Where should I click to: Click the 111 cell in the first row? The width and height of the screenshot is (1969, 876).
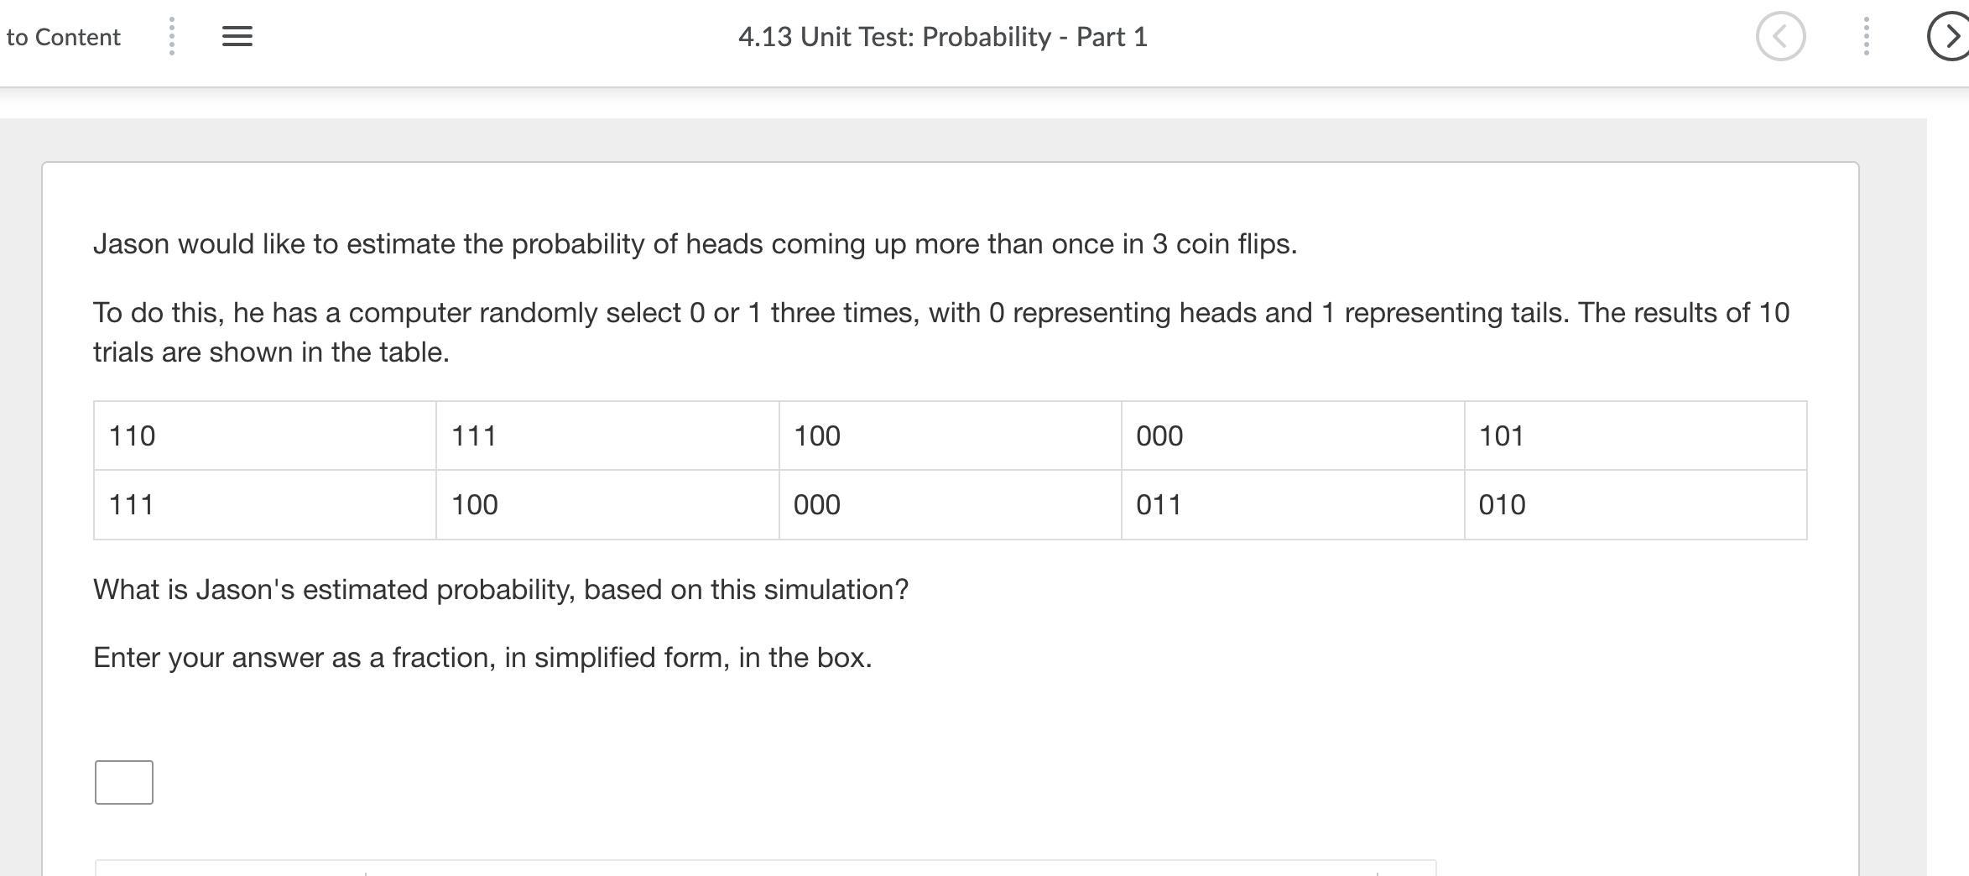click(x=607, y=436)
